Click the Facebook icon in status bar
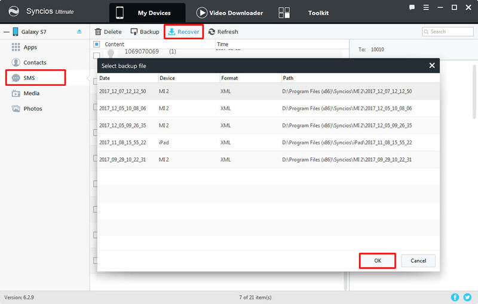478x304 pixels. click(455, 297)
